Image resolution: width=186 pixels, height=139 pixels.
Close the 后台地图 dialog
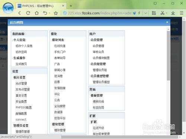[x=167, y=22]
